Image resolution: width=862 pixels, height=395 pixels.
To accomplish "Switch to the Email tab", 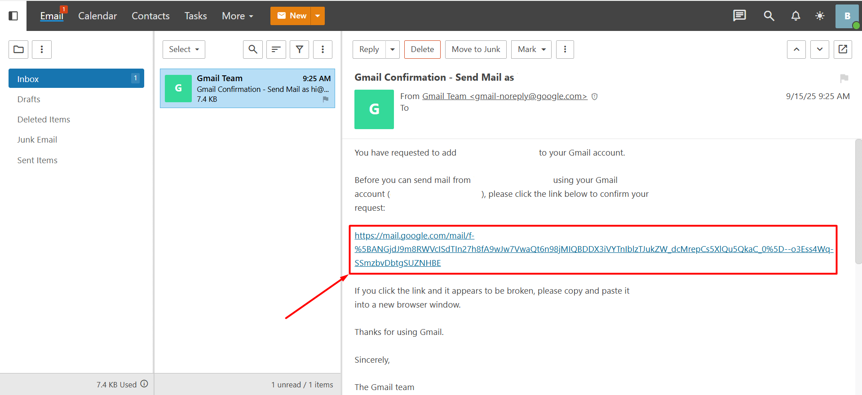I will point(52,16).
